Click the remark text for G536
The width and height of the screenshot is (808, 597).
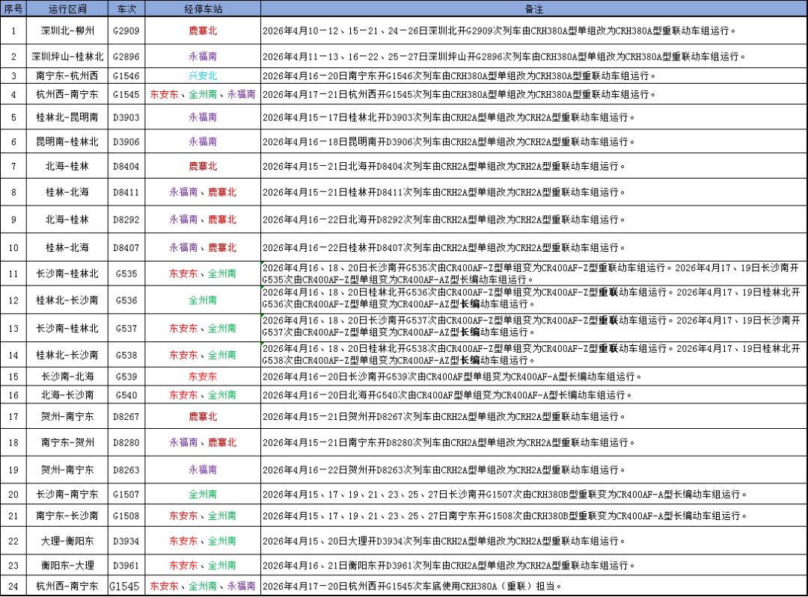(x=533, y=300)
